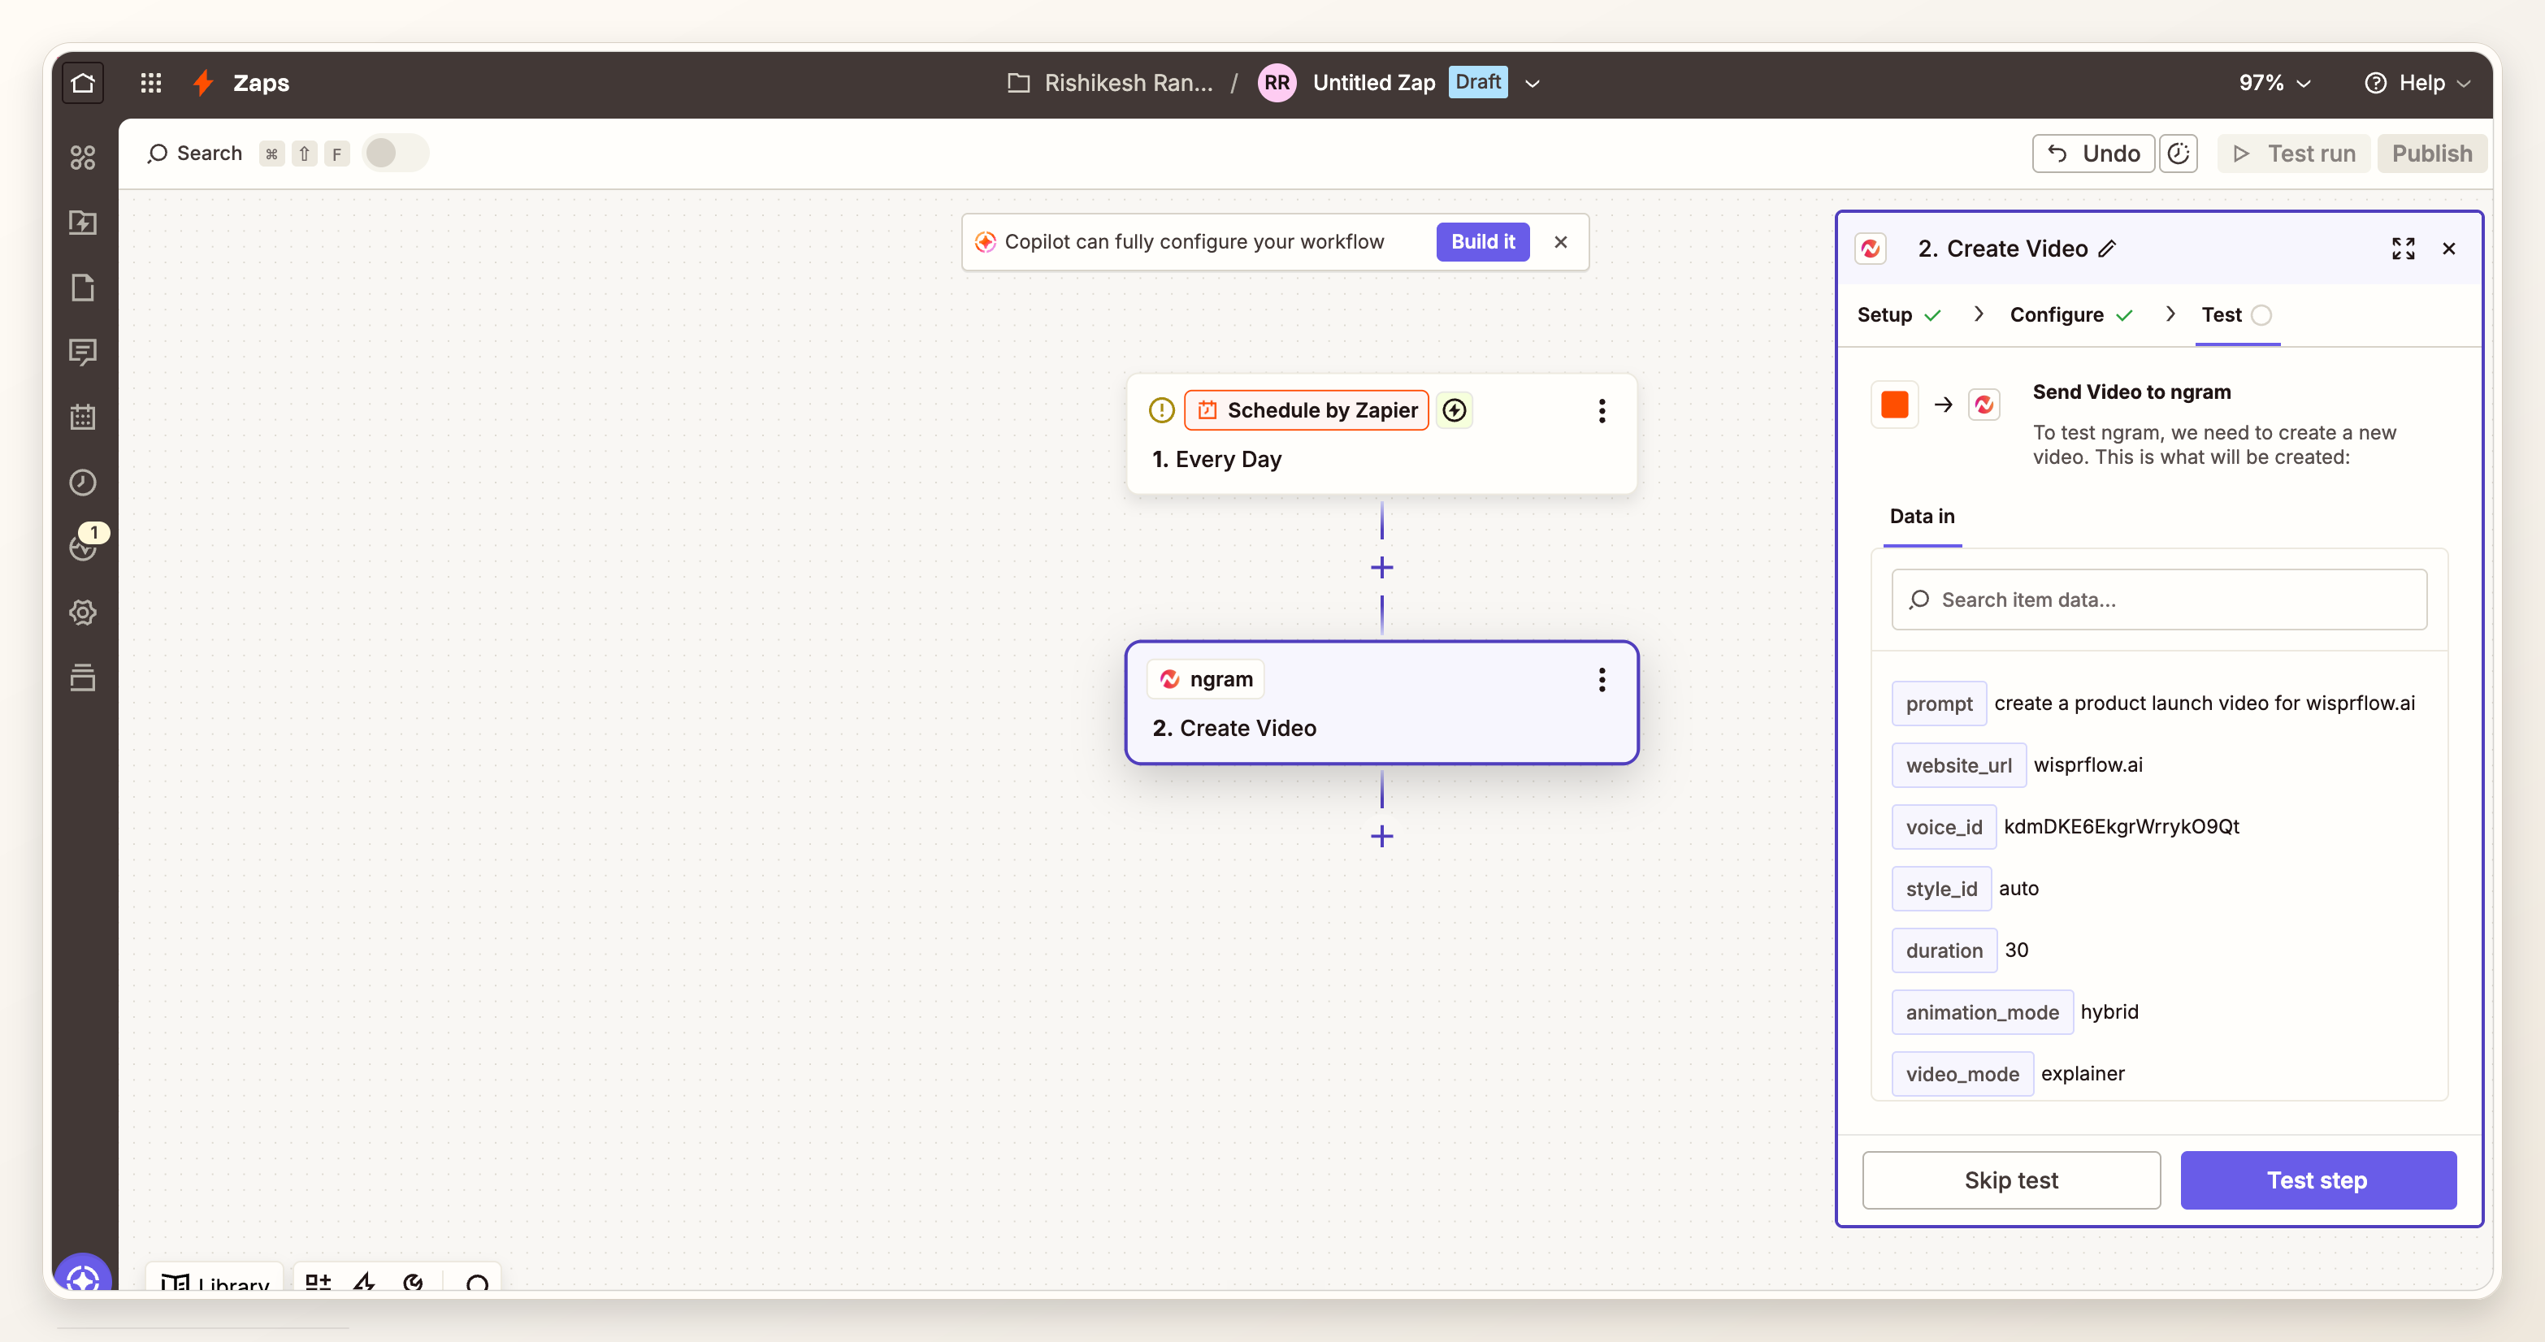The height and width of the screenshot is (1342, 2545).
Task: Click the add-step grid plus toolbar icon
Action: point(319,1282)
